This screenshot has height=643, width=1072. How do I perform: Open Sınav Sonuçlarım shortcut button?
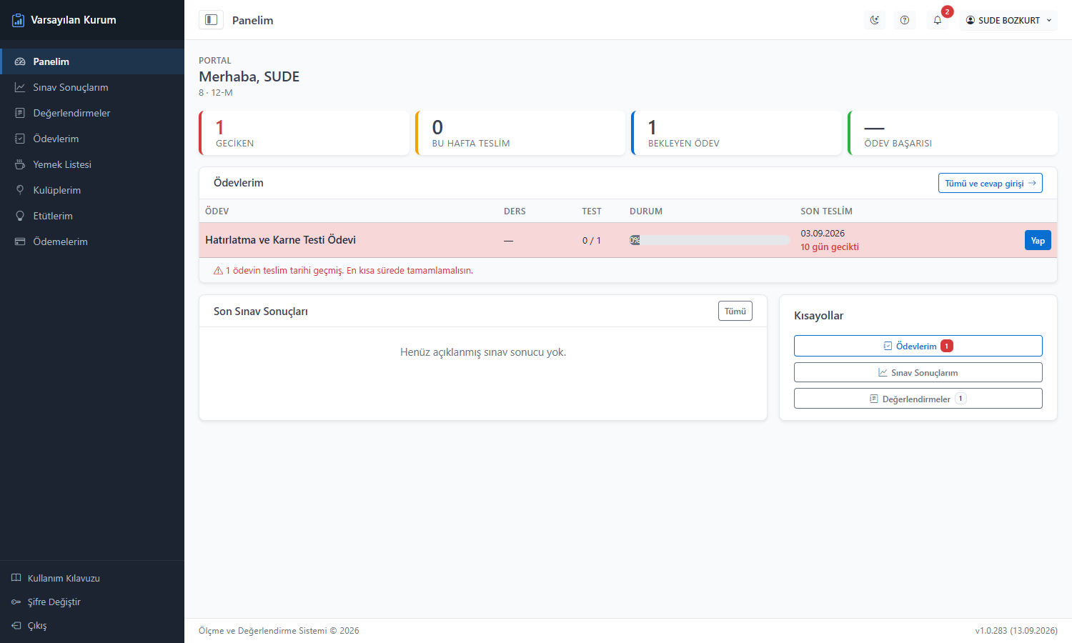[x=918, y=372]
